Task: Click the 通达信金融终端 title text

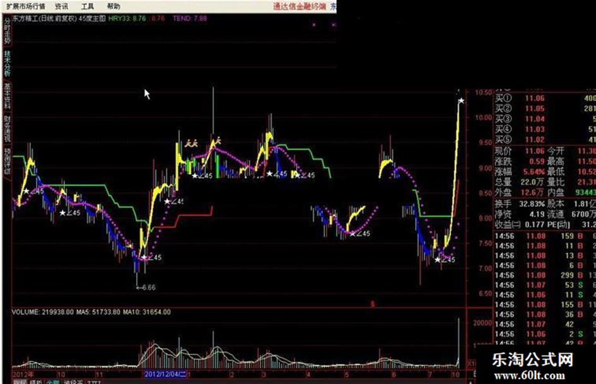Action: click(x=300, y=6)
